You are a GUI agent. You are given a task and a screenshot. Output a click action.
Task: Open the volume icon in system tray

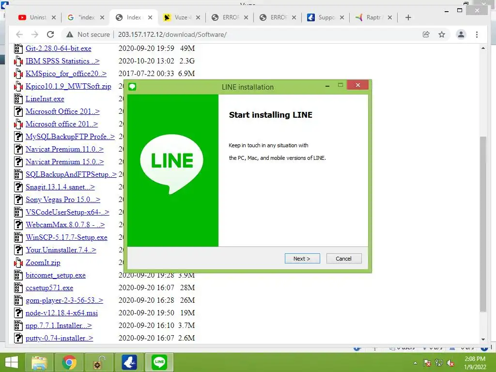pyautogui.click(x=450, y=363)
